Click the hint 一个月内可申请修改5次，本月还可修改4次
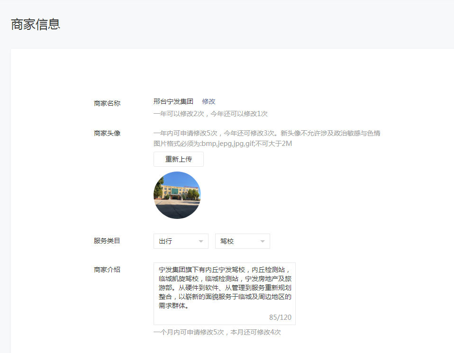Viewport: 454px width, 353px height. pyautogui.click(x=217, y=332)
